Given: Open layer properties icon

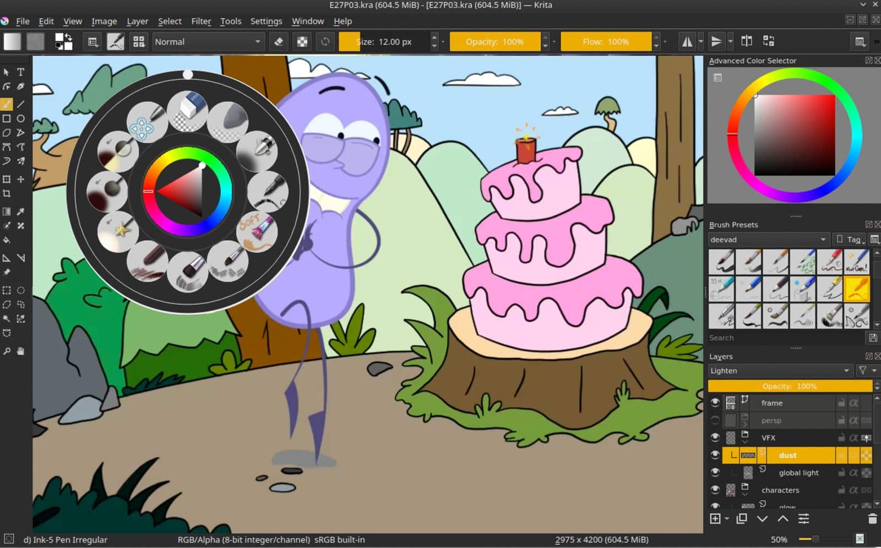Looking at the screenshot, I should [803, 519].
